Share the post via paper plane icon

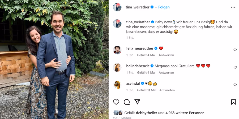[137, 102]
